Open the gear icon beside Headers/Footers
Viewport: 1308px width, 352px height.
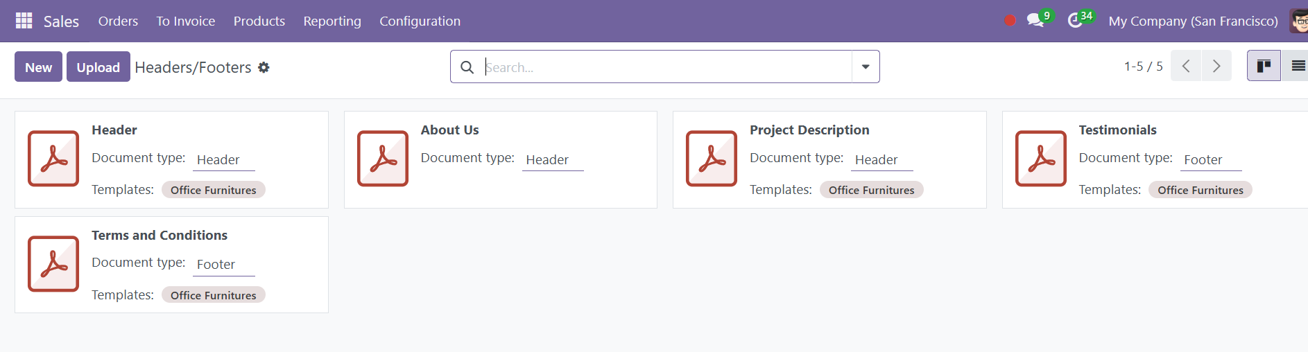point(264,67)
